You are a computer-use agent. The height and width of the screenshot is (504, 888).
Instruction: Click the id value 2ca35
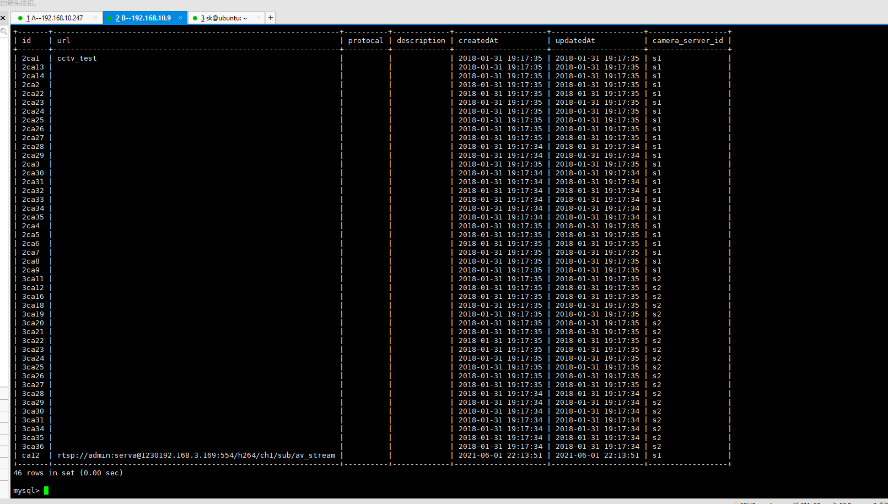pyautogui.click(x=33, y=217)
